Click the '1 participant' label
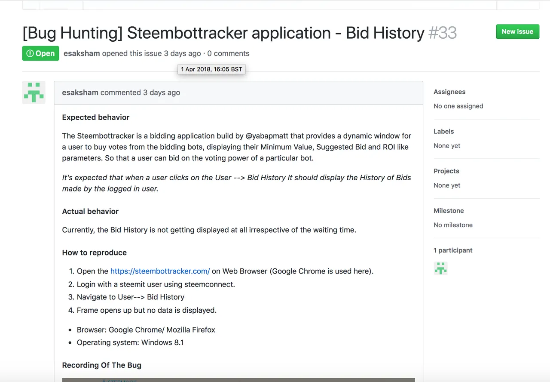The width and height of the screenshot is (550, 382). [453, 250]
